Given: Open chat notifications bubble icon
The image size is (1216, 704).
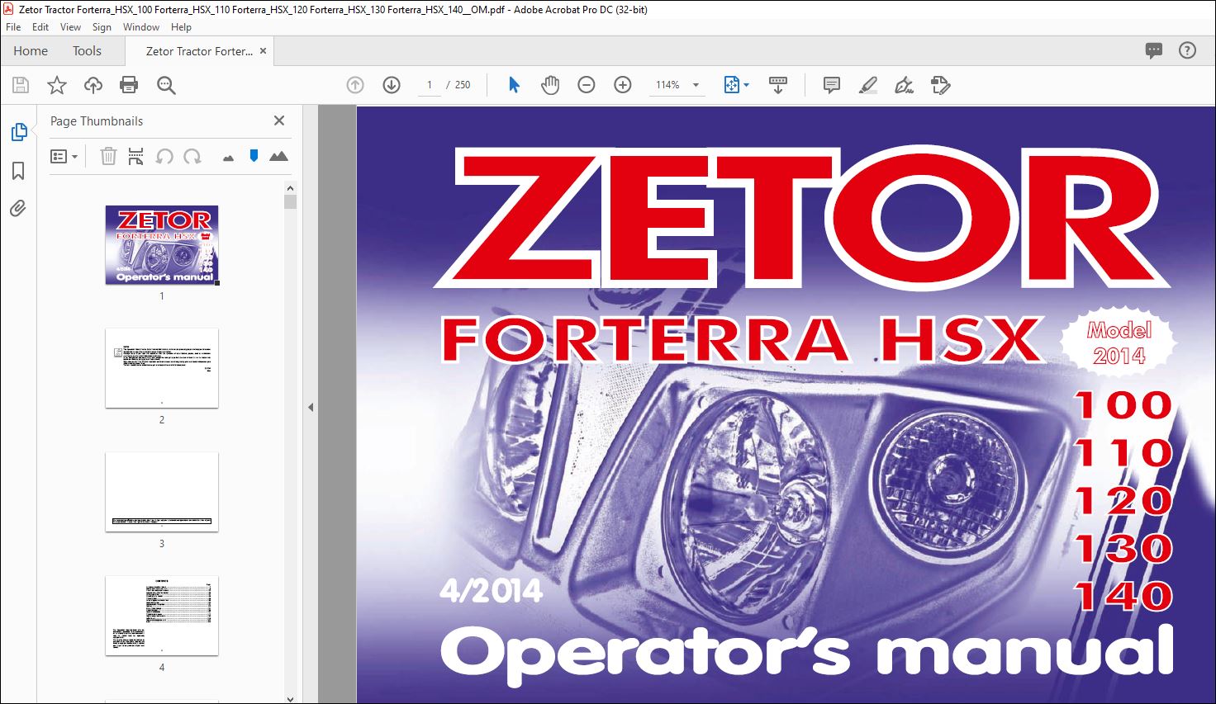Looking at the screenshot, I should point(1154,50).
